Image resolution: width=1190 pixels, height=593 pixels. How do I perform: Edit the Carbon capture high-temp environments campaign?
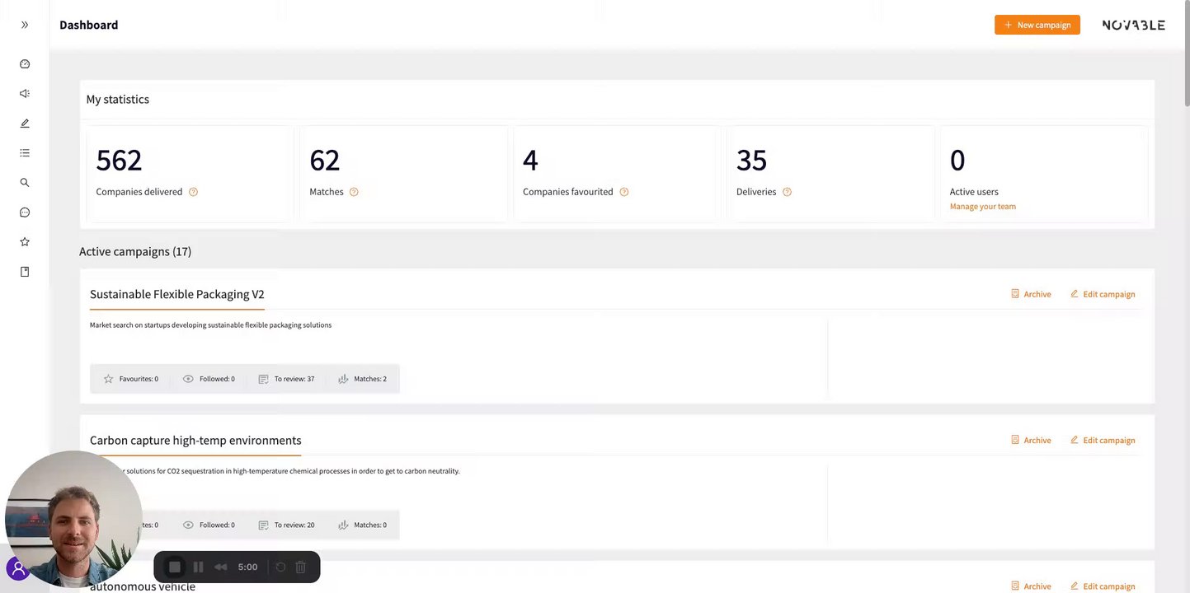coord(1103,440)
